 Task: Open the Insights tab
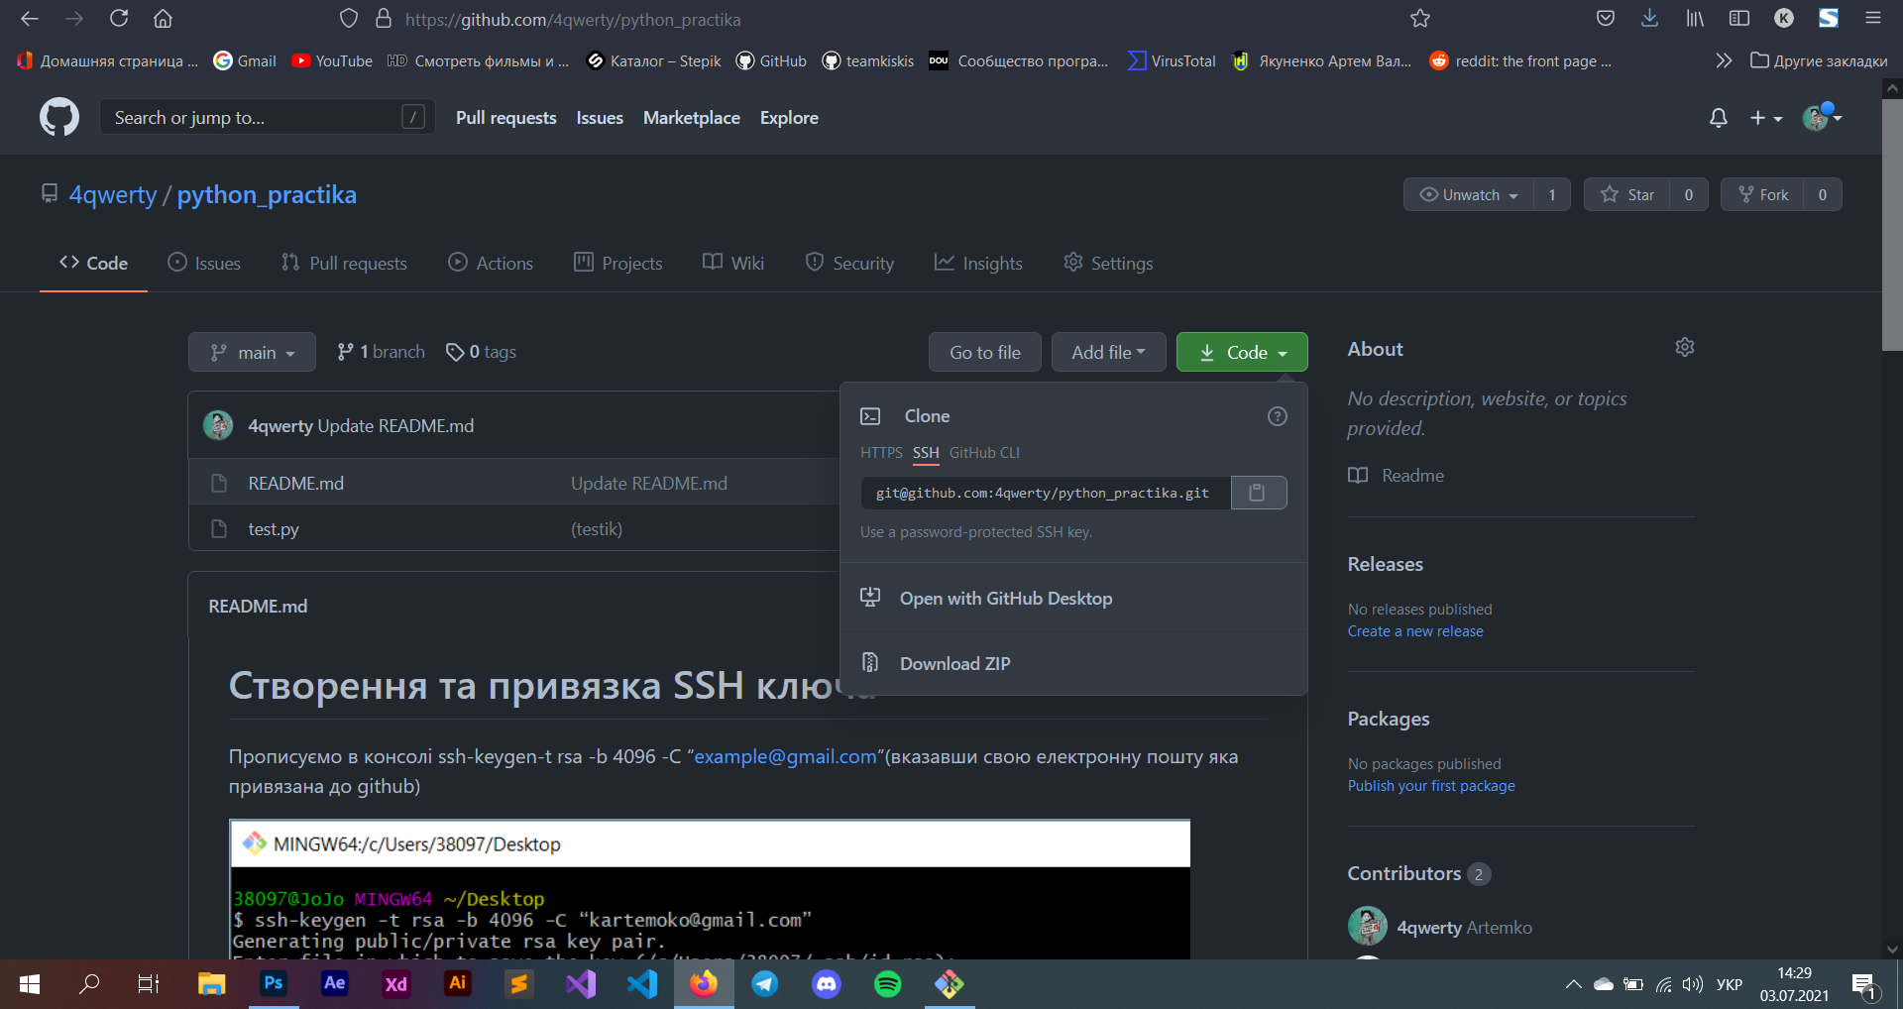tap(978, 263)
